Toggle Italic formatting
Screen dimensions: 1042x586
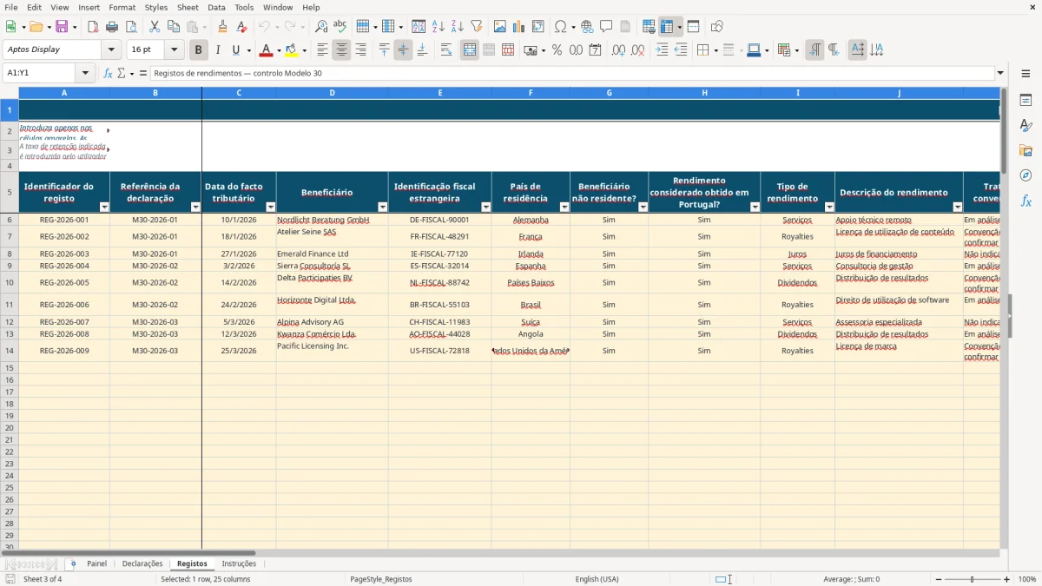click(x=217, y=50)
